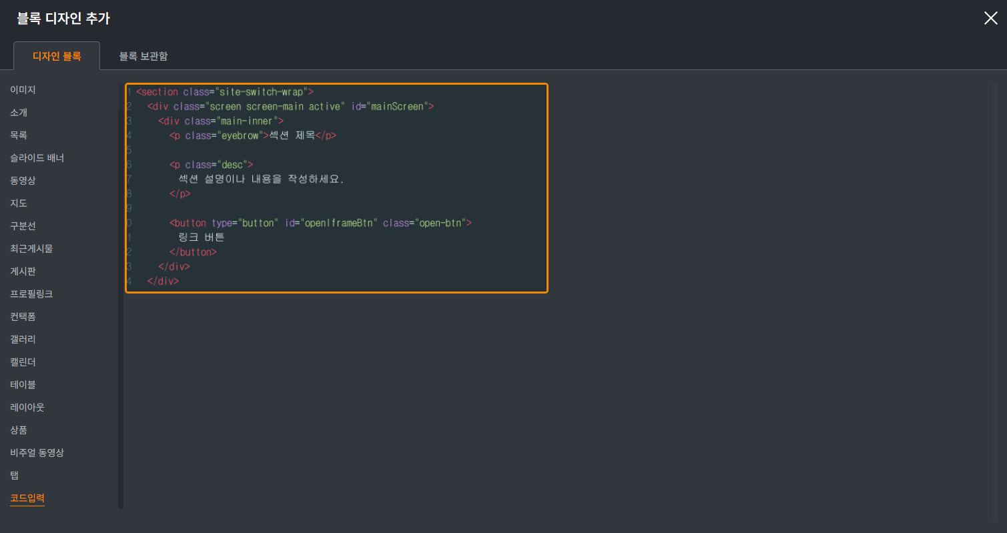Click the closing </button> tag line
This screenshot has height=533, width=1007.
coord(194,252)
